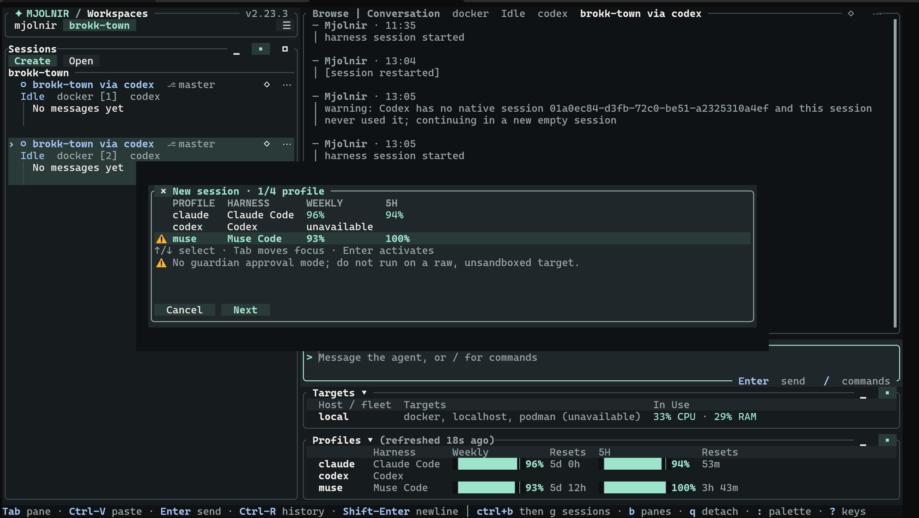
Task: Open first 'brokk-town via codex' session
Action: pos(93,85)
